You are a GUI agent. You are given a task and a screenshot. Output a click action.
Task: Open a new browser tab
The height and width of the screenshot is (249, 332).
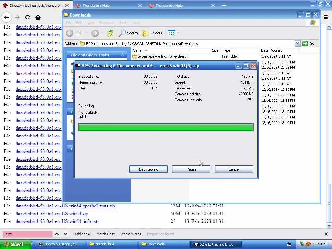pyautogui.click(x=224, y=5)
